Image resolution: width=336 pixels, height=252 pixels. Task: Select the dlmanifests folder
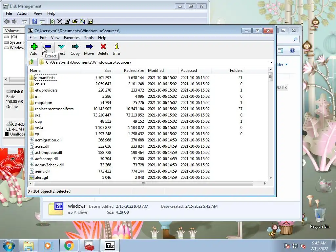click(45, 78)
